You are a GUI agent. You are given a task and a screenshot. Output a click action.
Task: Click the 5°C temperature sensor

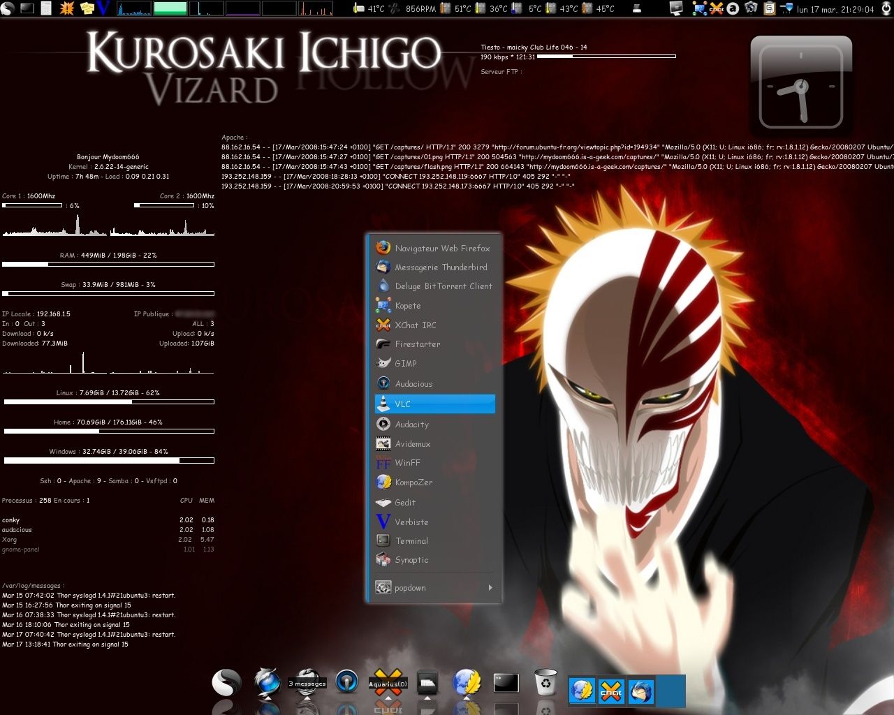pos(527,8)
